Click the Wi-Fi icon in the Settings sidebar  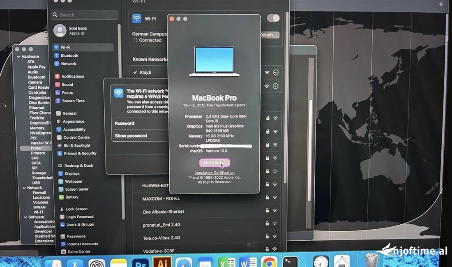[57, 47]
